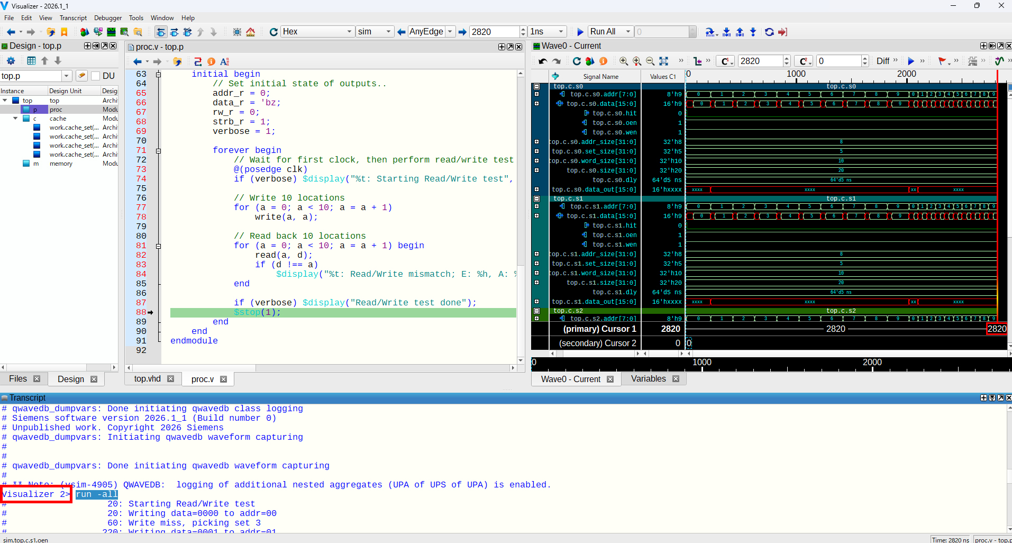Image resolution: width=1012 pixels, height=543 pixels.
Task: Fold the forever block at line 71
Action: click(x=158, y=150)
